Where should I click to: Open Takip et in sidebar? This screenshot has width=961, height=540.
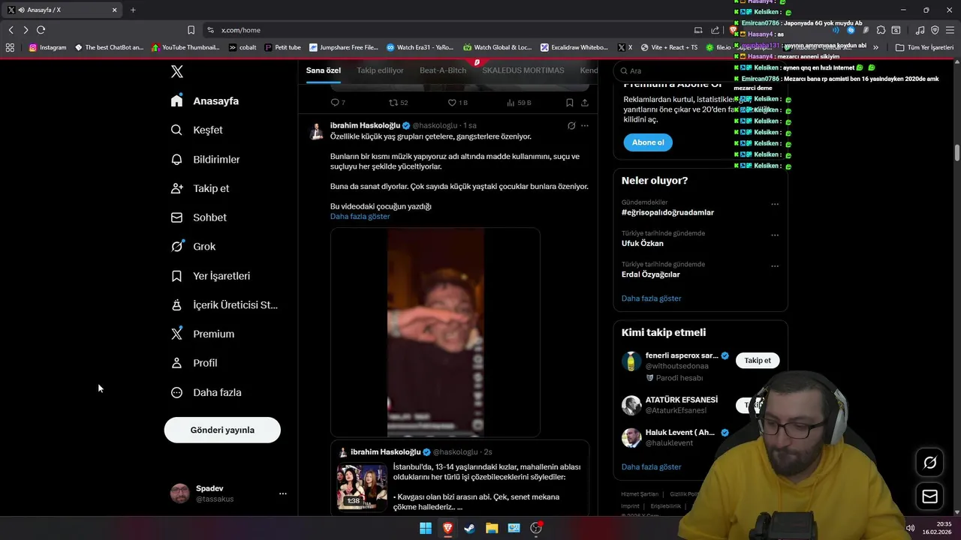(x=200, y=188)
